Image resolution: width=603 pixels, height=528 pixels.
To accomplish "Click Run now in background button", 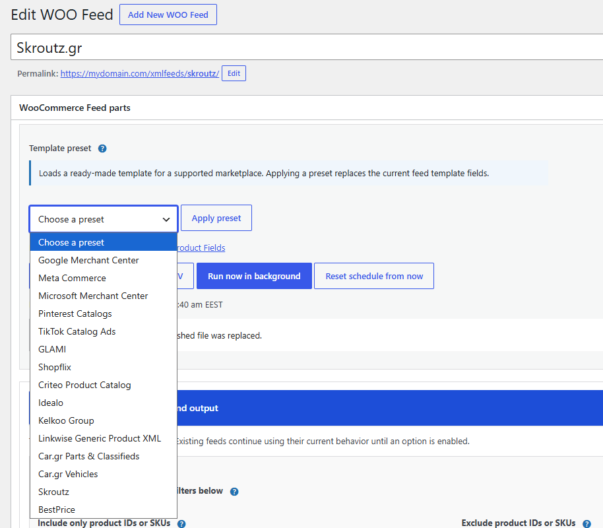I will [254, 276].
